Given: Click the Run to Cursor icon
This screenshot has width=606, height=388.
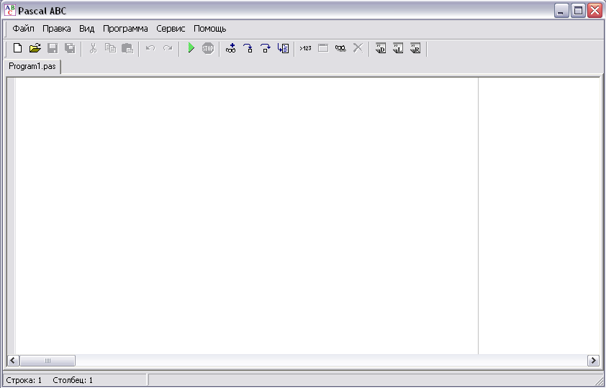Looking at the screenshot, I should click(x=283, y=48).
